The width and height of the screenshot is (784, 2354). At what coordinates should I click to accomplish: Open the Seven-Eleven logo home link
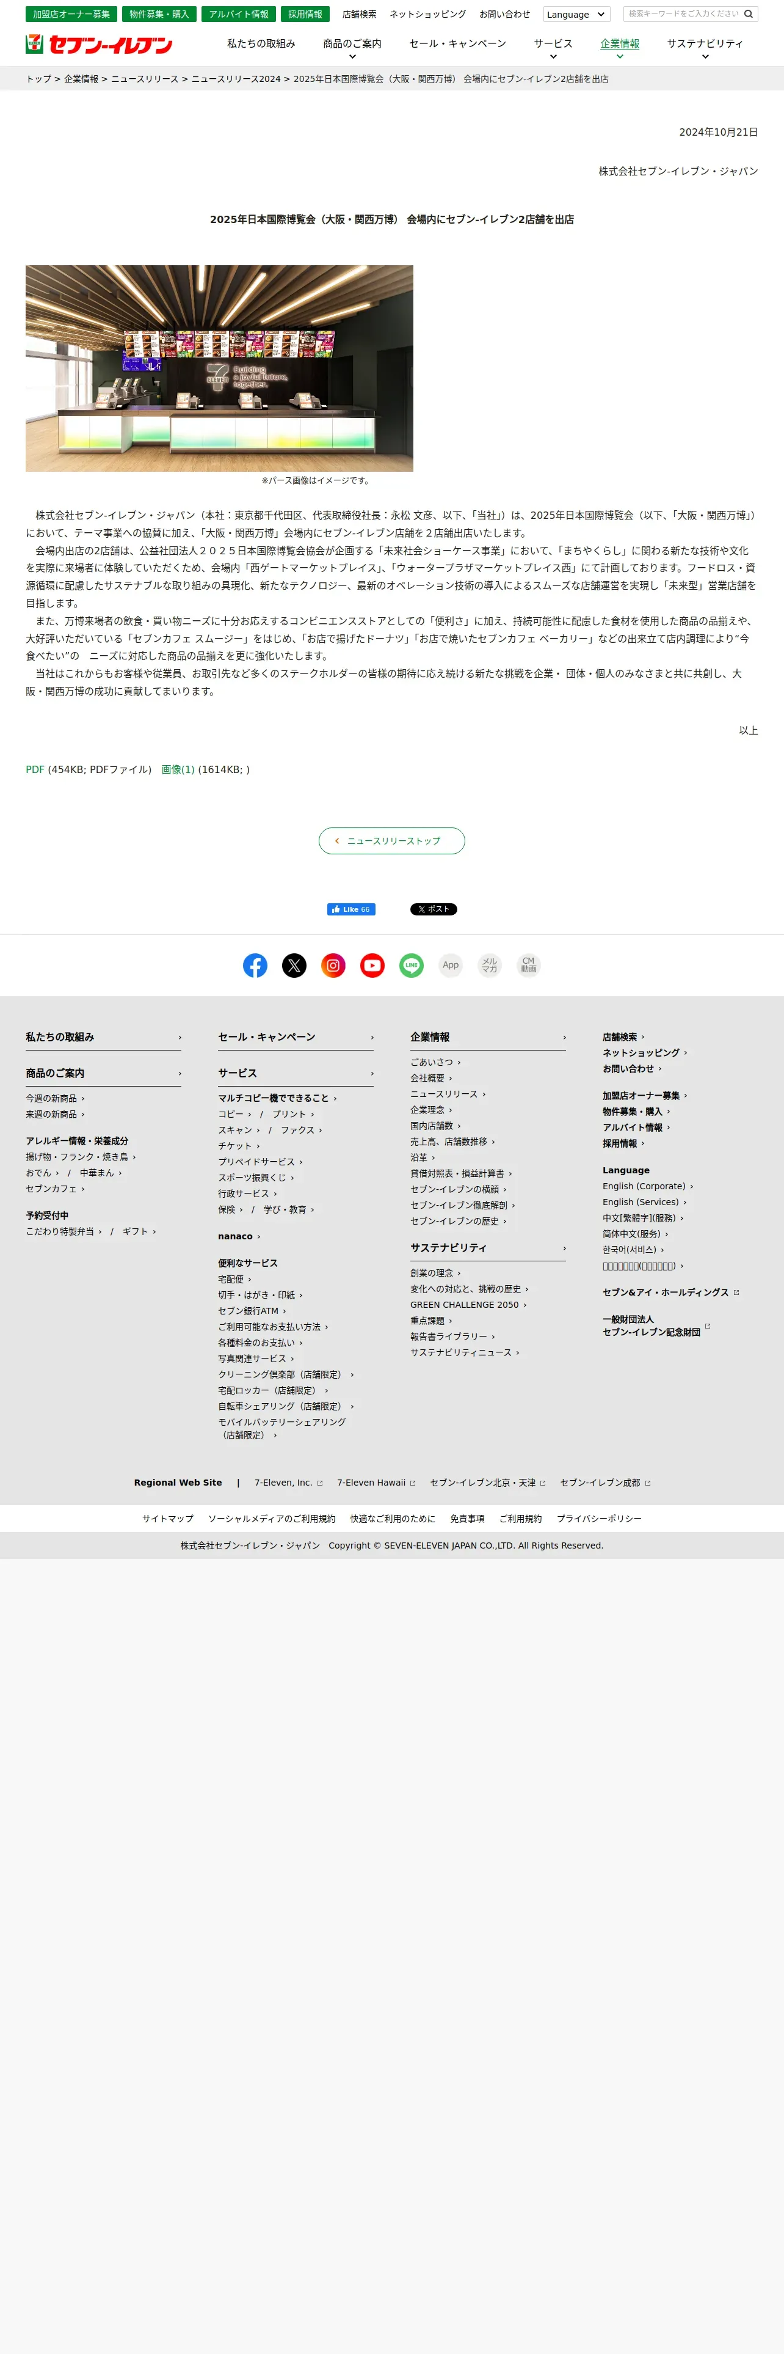tap(98, 44)
